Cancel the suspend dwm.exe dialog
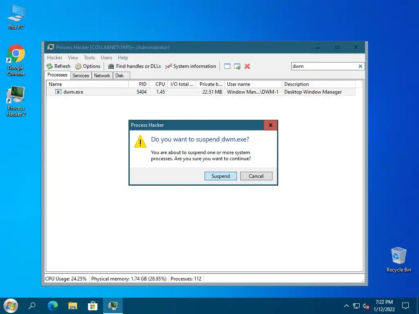 pos(256,176)
